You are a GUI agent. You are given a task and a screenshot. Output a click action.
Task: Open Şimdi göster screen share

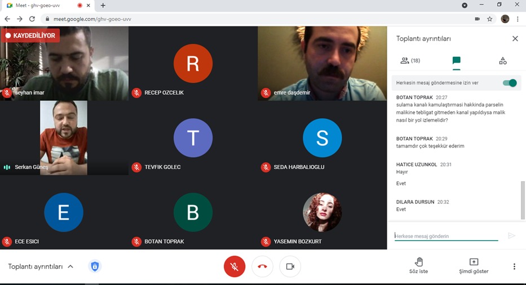(x=474, y=262)
